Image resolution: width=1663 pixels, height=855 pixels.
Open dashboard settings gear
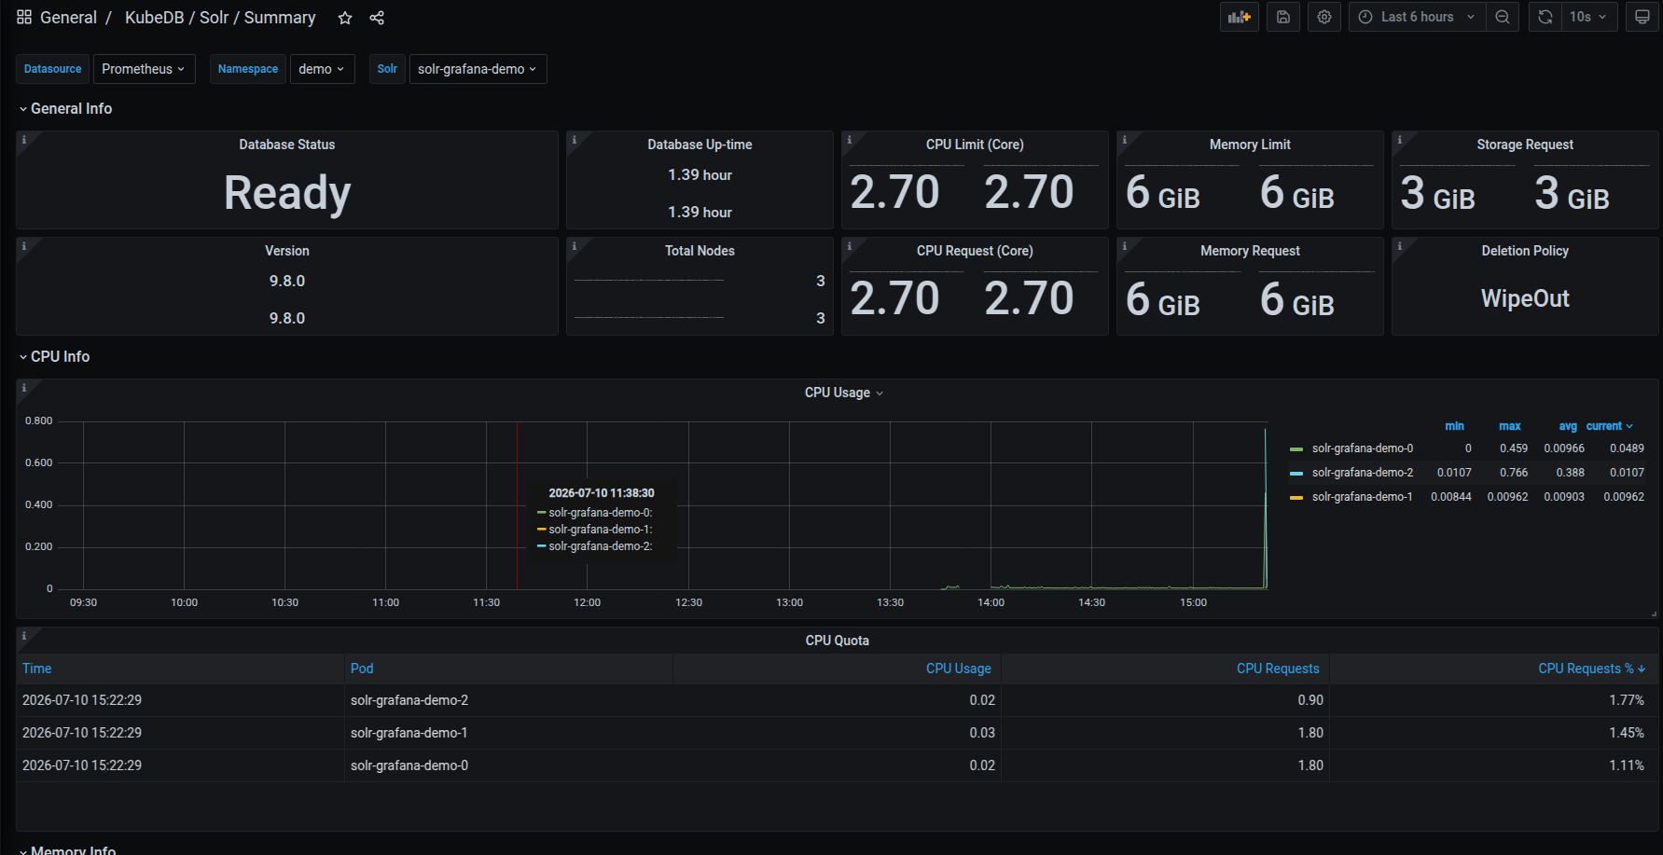(x=1324, y=17)
